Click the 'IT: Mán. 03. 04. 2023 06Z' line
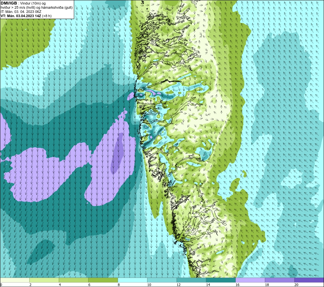The image size is (324, 287). (21, 12)
